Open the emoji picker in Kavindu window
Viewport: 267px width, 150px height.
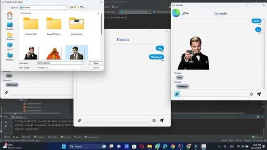tap(251, 94)
